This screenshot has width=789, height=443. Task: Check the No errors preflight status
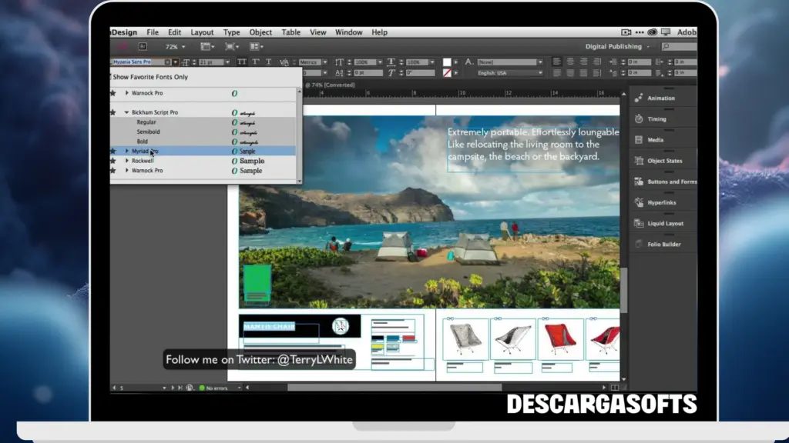217,388
